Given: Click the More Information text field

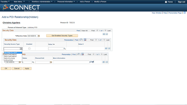Looking at the screenshot, I should (x=71, y=62).
